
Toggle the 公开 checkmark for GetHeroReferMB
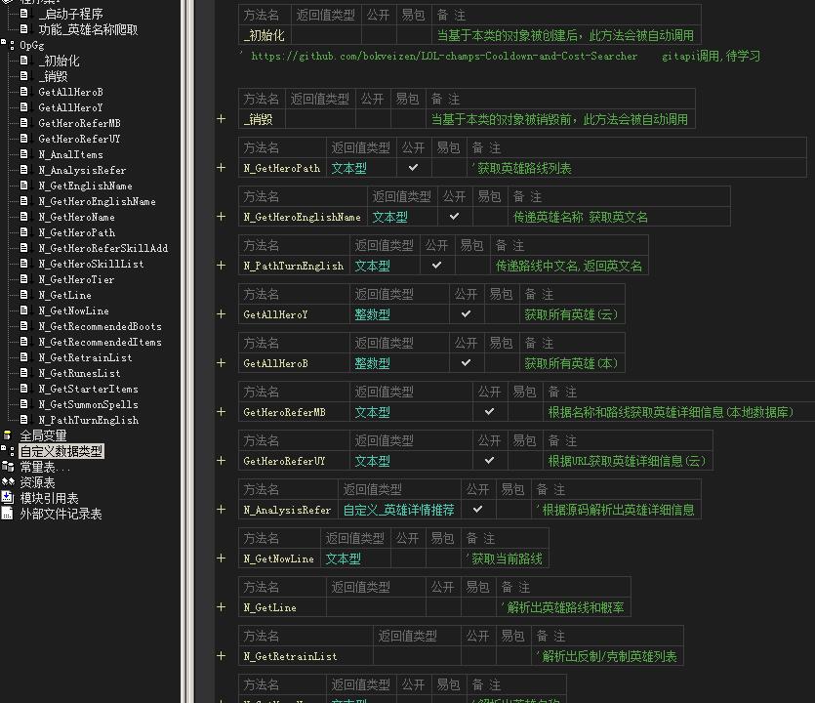tap(489, 412)
